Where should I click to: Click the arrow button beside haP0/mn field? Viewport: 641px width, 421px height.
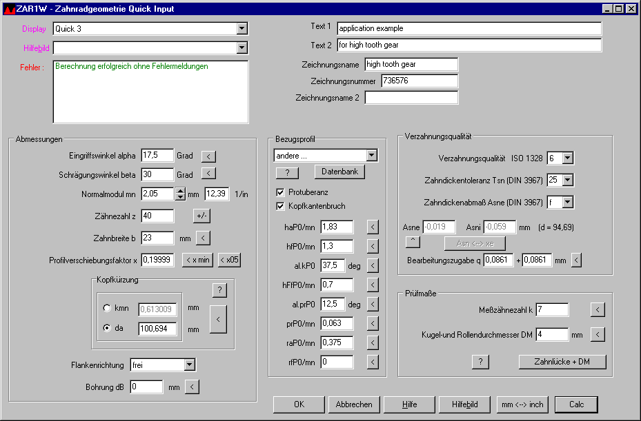(373, 227)
